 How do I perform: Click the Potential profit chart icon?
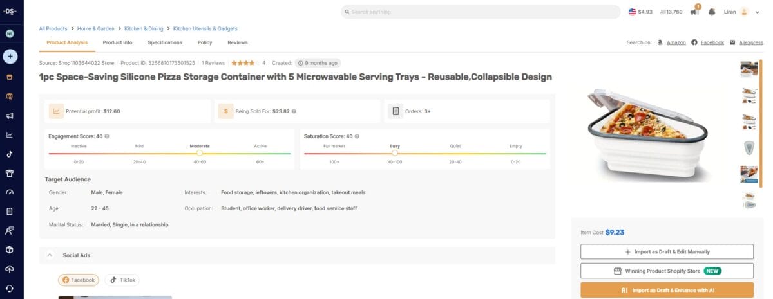pos(56,111)
